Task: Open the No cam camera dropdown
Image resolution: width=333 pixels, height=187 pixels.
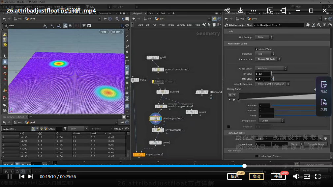Action: (x=117, y=32)
